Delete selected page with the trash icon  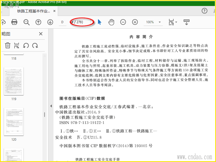click(8, 45)
